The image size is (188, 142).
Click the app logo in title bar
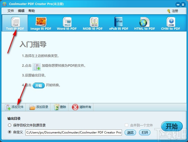4,4
